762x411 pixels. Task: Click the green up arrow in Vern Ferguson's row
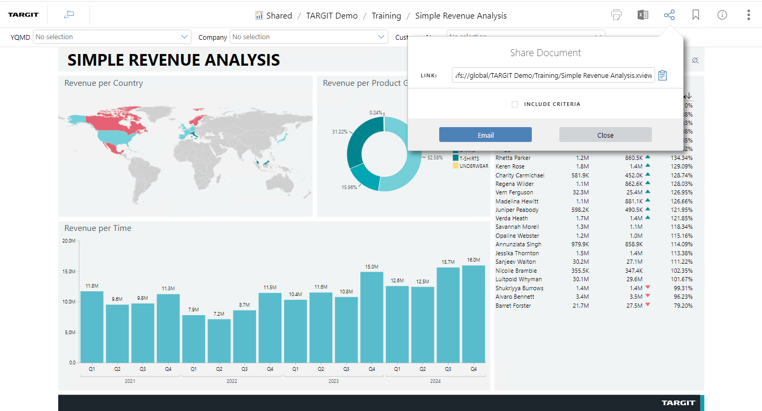click(x=648, y=192)
